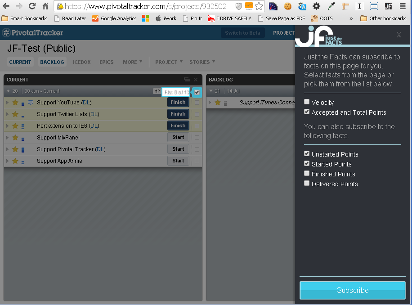This screenshot has width=412, height=305.
Task: Toggle the BACKLOG panel tab
Action: tap(52, 62)
